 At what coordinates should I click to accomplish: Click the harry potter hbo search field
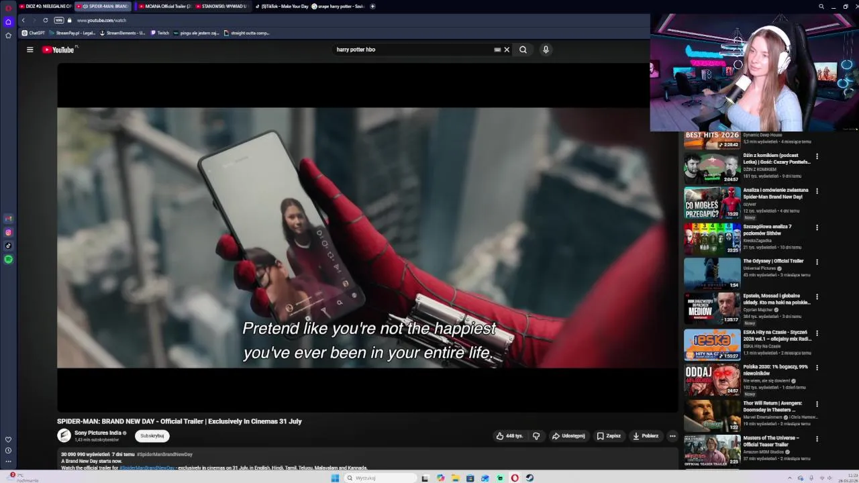pyautogui.click(x=413, y=50)
